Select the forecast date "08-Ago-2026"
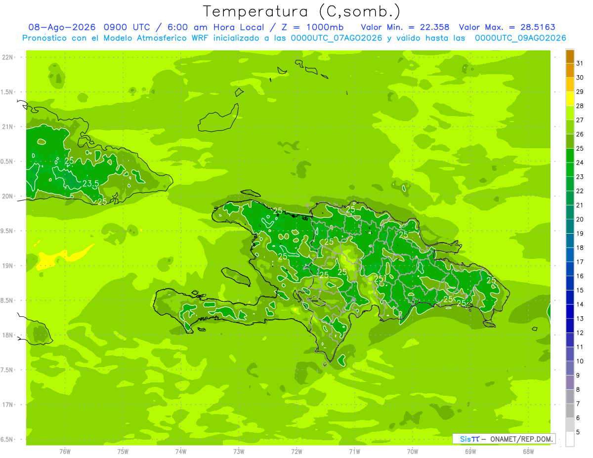The height and width of the screenshot is (458, 593). [x=62, y=27]
